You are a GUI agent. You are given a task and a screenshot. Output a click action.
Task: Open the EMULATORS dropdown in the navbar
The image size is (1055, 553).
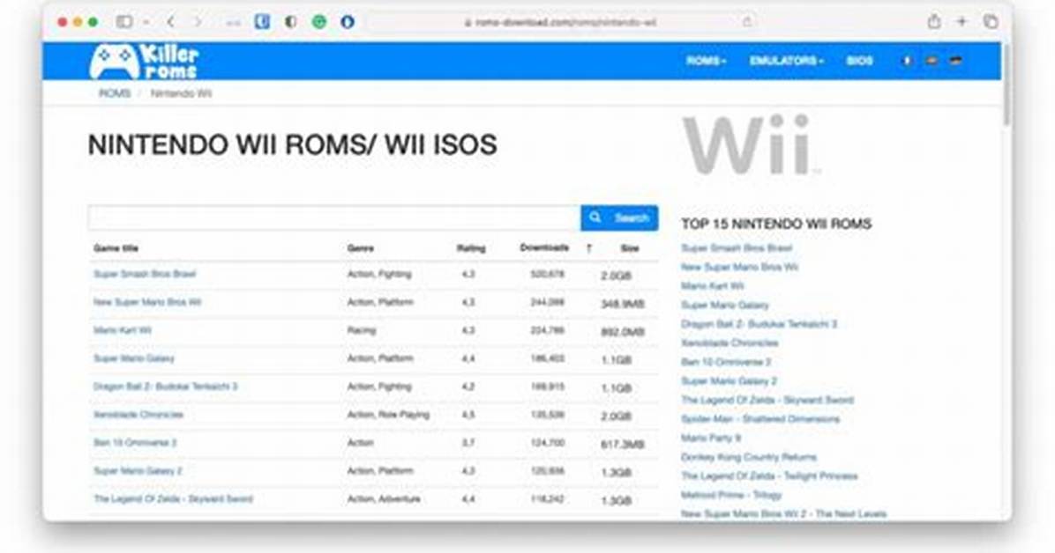click(x=787, y=61)
